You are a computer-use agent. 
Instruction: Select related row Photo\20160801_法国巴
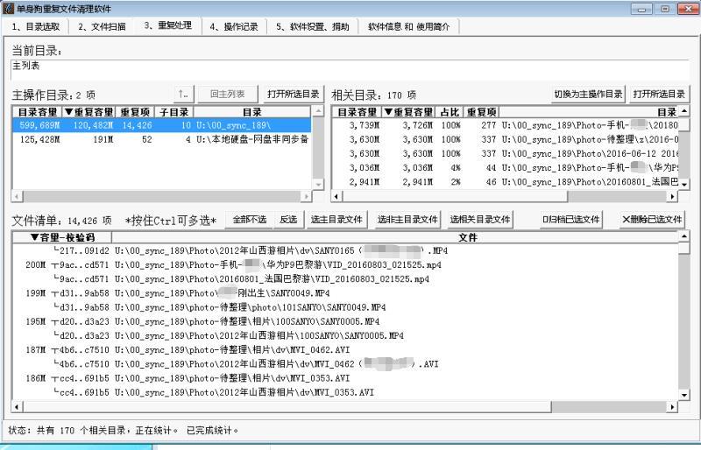click(x=506, y=182)
